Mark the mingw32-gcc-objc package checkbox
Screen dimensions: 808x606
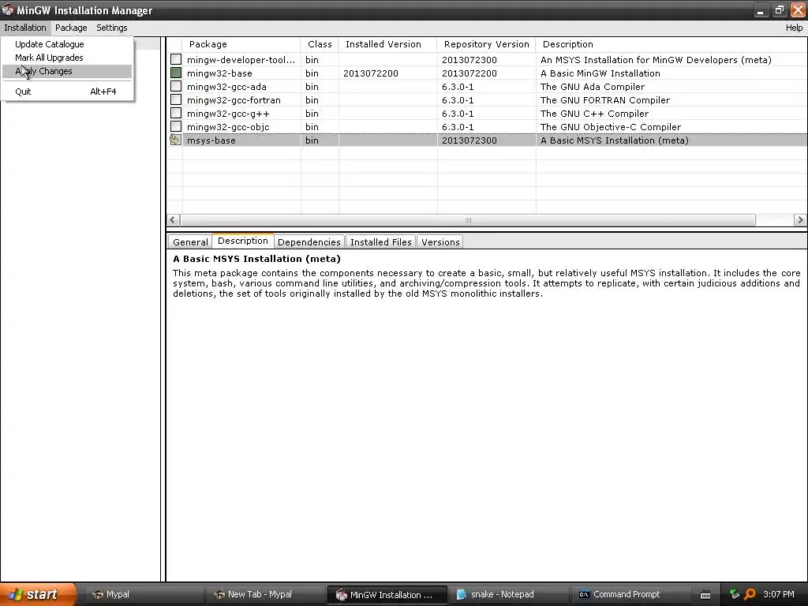point(176,127)
